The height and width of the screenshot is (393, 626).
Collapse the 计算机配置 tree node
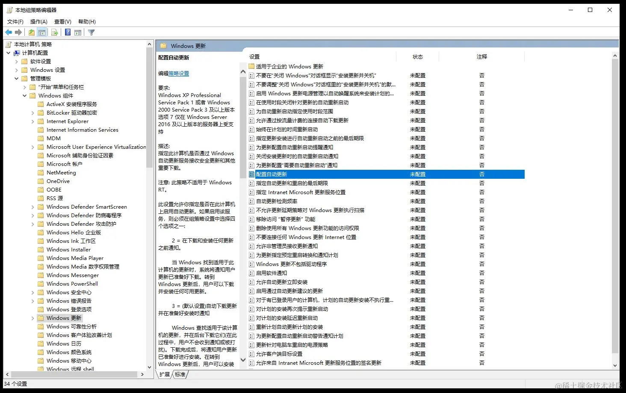click(9, 53)
